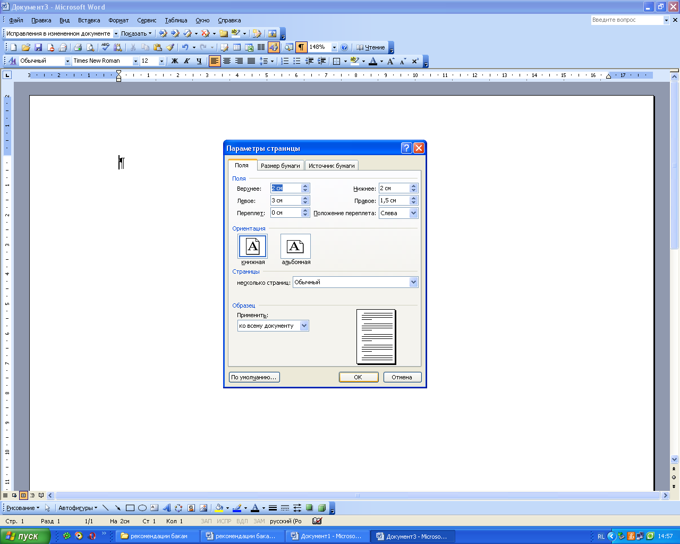Open the Формат menu

(118, 20)
